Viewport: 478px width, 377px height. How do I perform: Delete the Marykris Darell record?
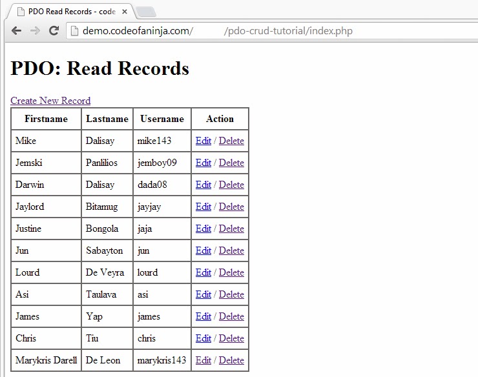(x=231, y=360)
